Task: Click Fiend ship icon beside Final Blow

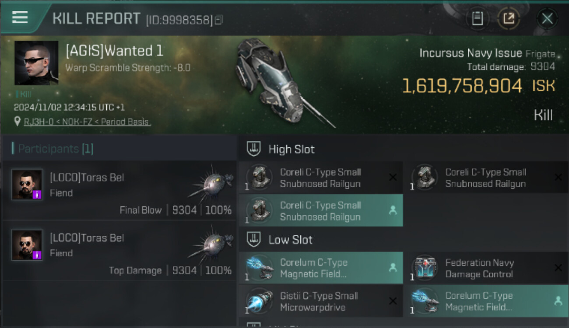Action: 210,182
